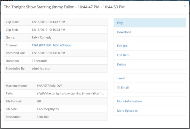
Task: Tweet the clip
Action: tap(150, 78)
